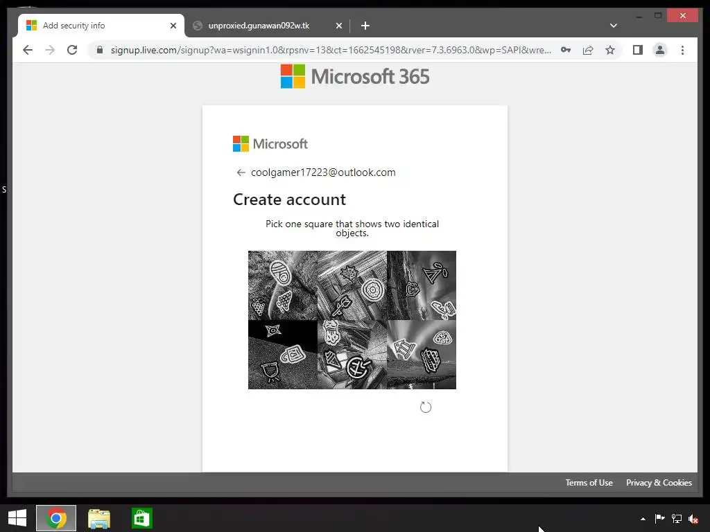This screenshot has height=532, width=710.
Task: Select the top-right captcha square with sailboat
Action: tap(421, 285)
